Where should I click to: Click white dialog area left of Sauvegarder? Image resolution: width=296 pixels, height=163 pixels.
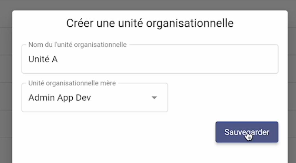pyautogui.click(x=117, y=132)
